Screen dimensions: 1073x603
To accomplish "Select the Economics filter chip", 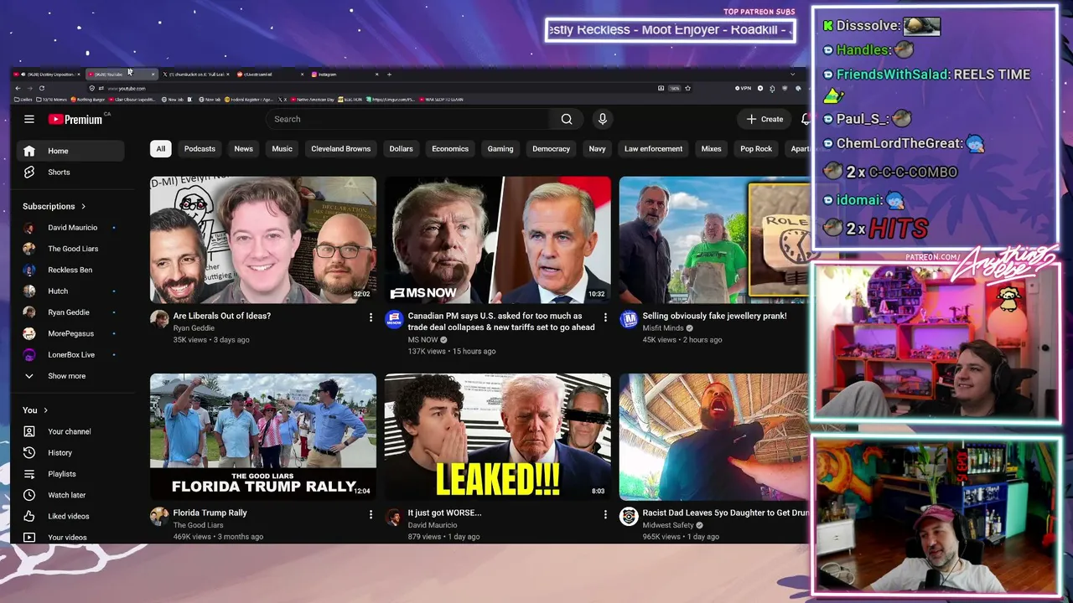I will (450, 149).
